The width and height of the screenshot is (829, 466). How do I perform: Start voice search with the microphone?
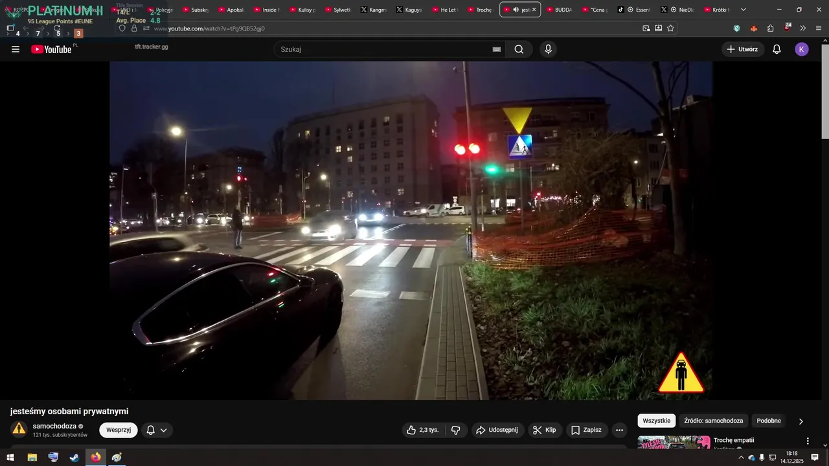point(549,49)
